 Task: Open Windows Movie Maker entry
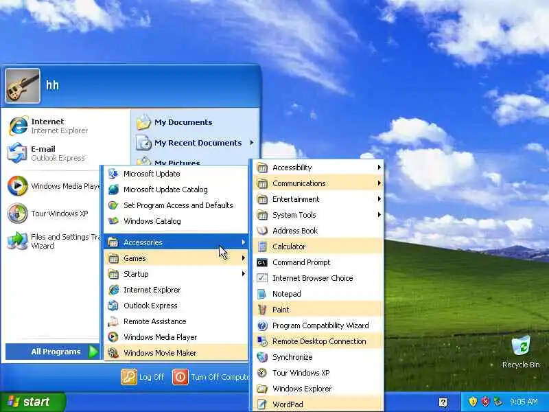176,353
